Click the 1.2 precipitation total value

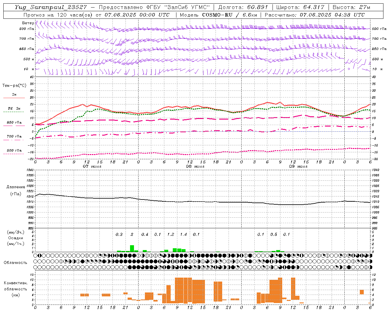(x=171, y=234)
